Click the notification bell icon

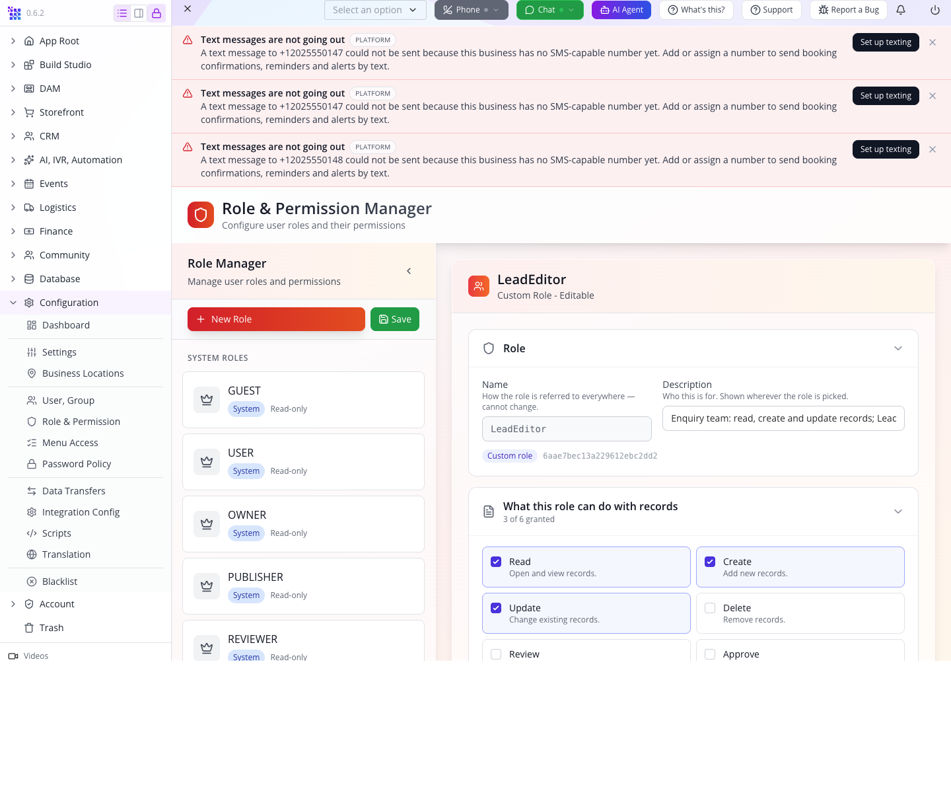(901, 10)
